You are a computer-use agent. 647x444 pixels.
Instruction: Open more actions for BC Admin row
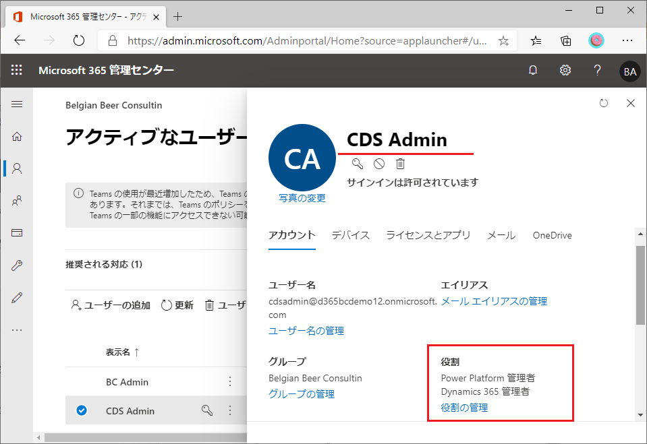pyautogui.click(x=230, y=381)
